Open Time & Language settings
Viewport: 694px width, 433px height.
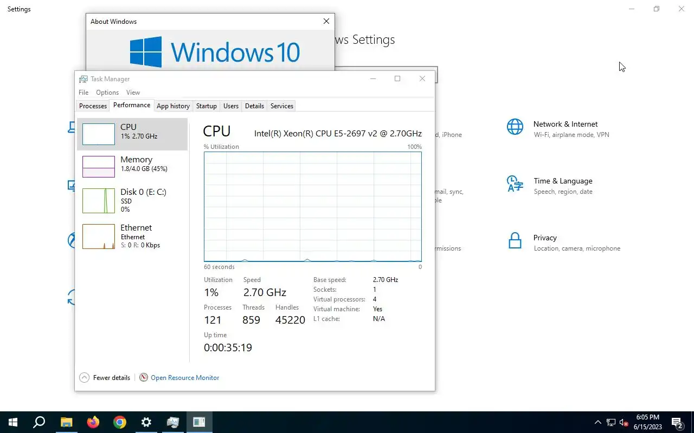click(x=564, y=186)
